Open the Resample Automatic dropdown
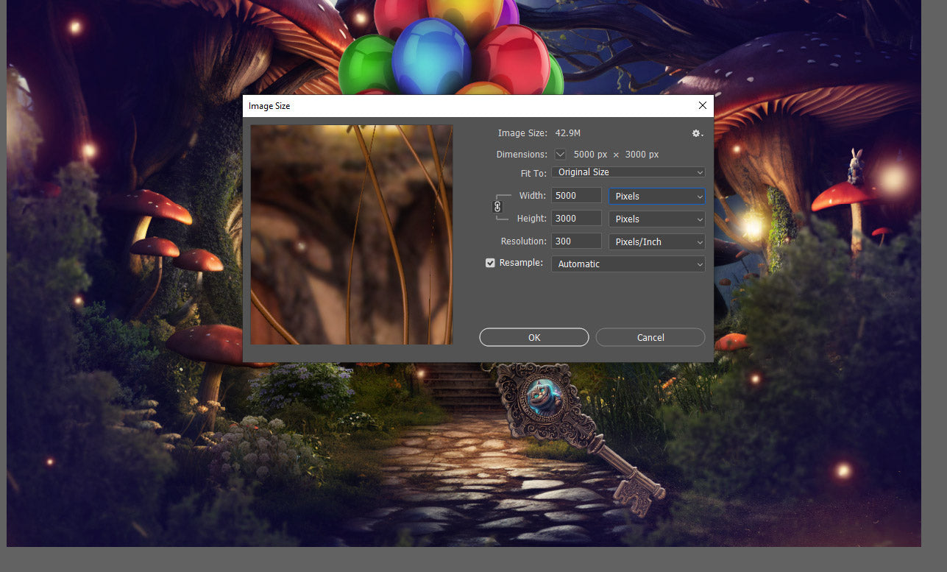This screenshot has height=572, width=947. click(x=628, y=264)
